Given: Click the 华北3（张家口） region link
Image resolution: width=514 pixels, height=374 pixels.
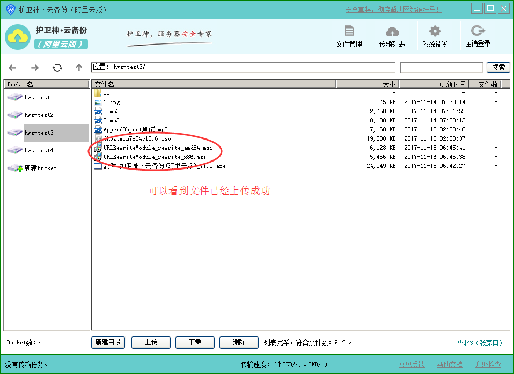Looking at the screenshot, I should point(480,343).
